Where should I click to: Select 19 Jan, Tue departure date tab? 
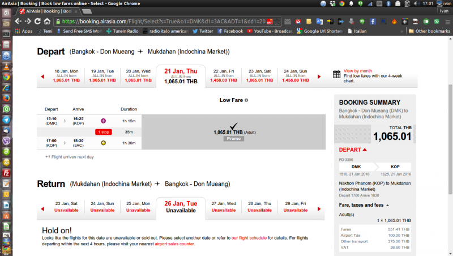pos(102,76)
